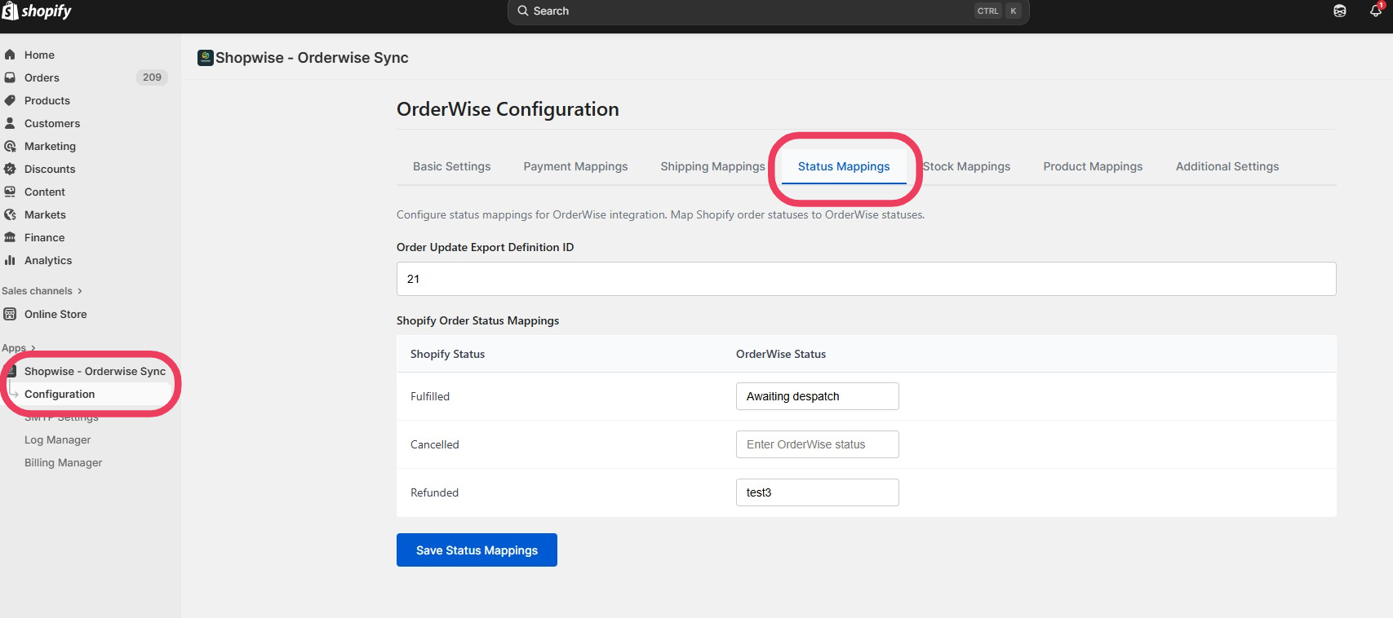Image resolution: width=1393 pixels, height=618 pixels.
Task: Open the Stock Mappings tab
Action: click(967, 166)
